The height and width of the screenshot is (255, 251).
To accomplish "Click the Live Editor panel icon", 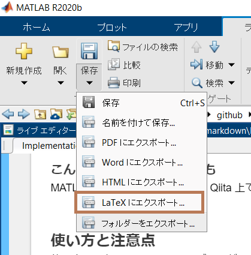I will (x=8, y=130).
